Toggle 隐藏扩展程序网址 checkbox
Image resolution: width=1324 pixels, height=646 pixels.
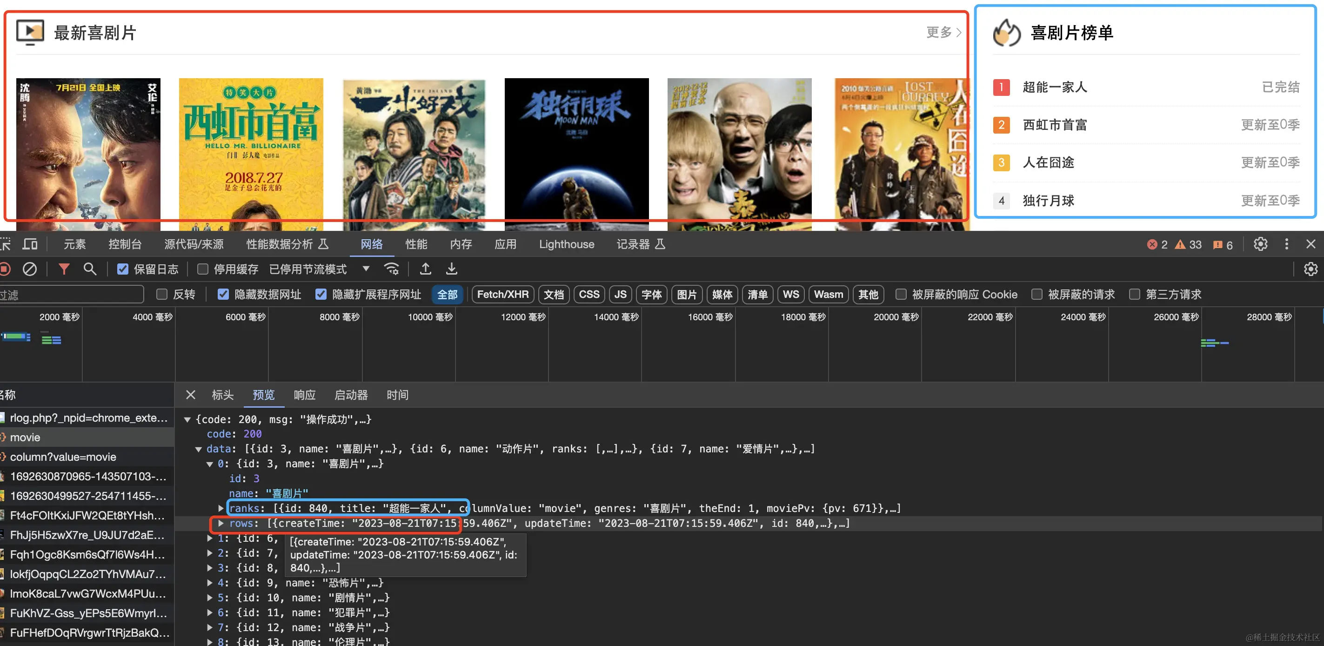(321, 294)
